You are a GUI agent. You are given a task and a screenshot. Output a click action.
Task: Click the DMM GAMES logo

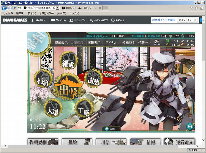(15, 20)
